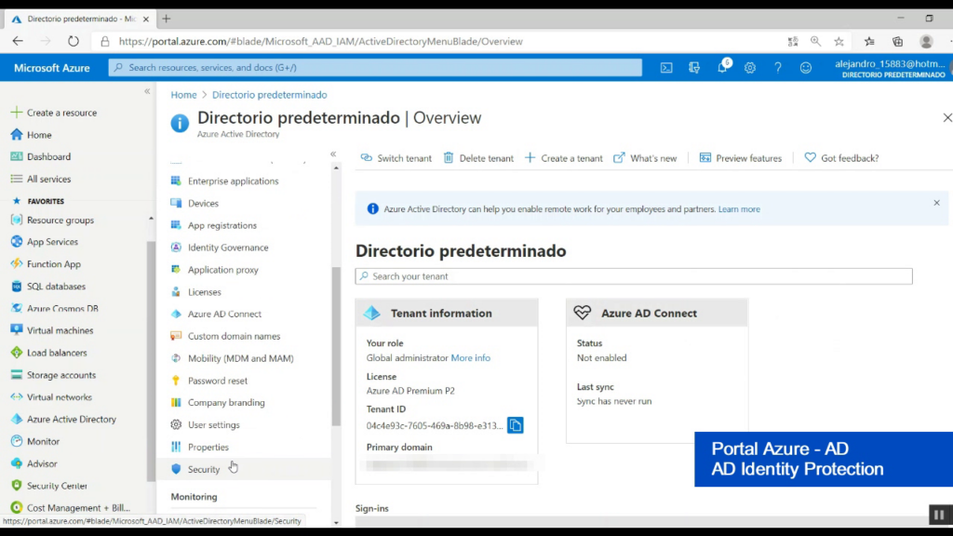
Task: Close the Directorio predeterminado blade
Action: [946, 118]
